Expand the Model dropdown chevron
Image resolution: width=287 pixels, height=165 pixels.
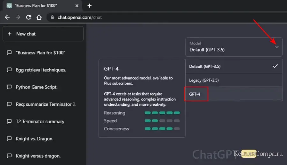[x=276, y=47]
